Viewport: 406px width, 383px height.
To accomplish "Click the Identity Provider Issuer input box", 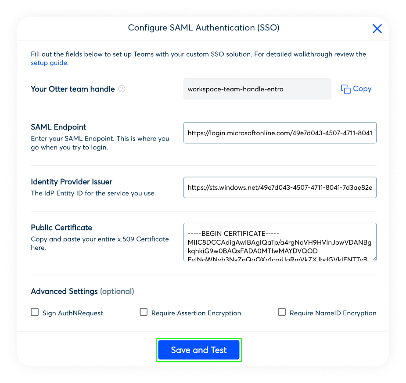I will pos(280,188).
